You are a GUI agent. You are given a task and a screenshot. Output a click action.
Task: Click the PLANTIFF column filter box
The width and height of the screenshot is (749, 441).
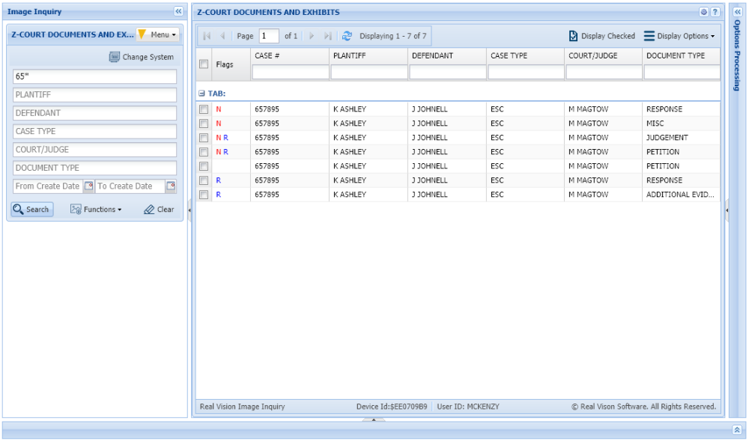coord(369,72)
